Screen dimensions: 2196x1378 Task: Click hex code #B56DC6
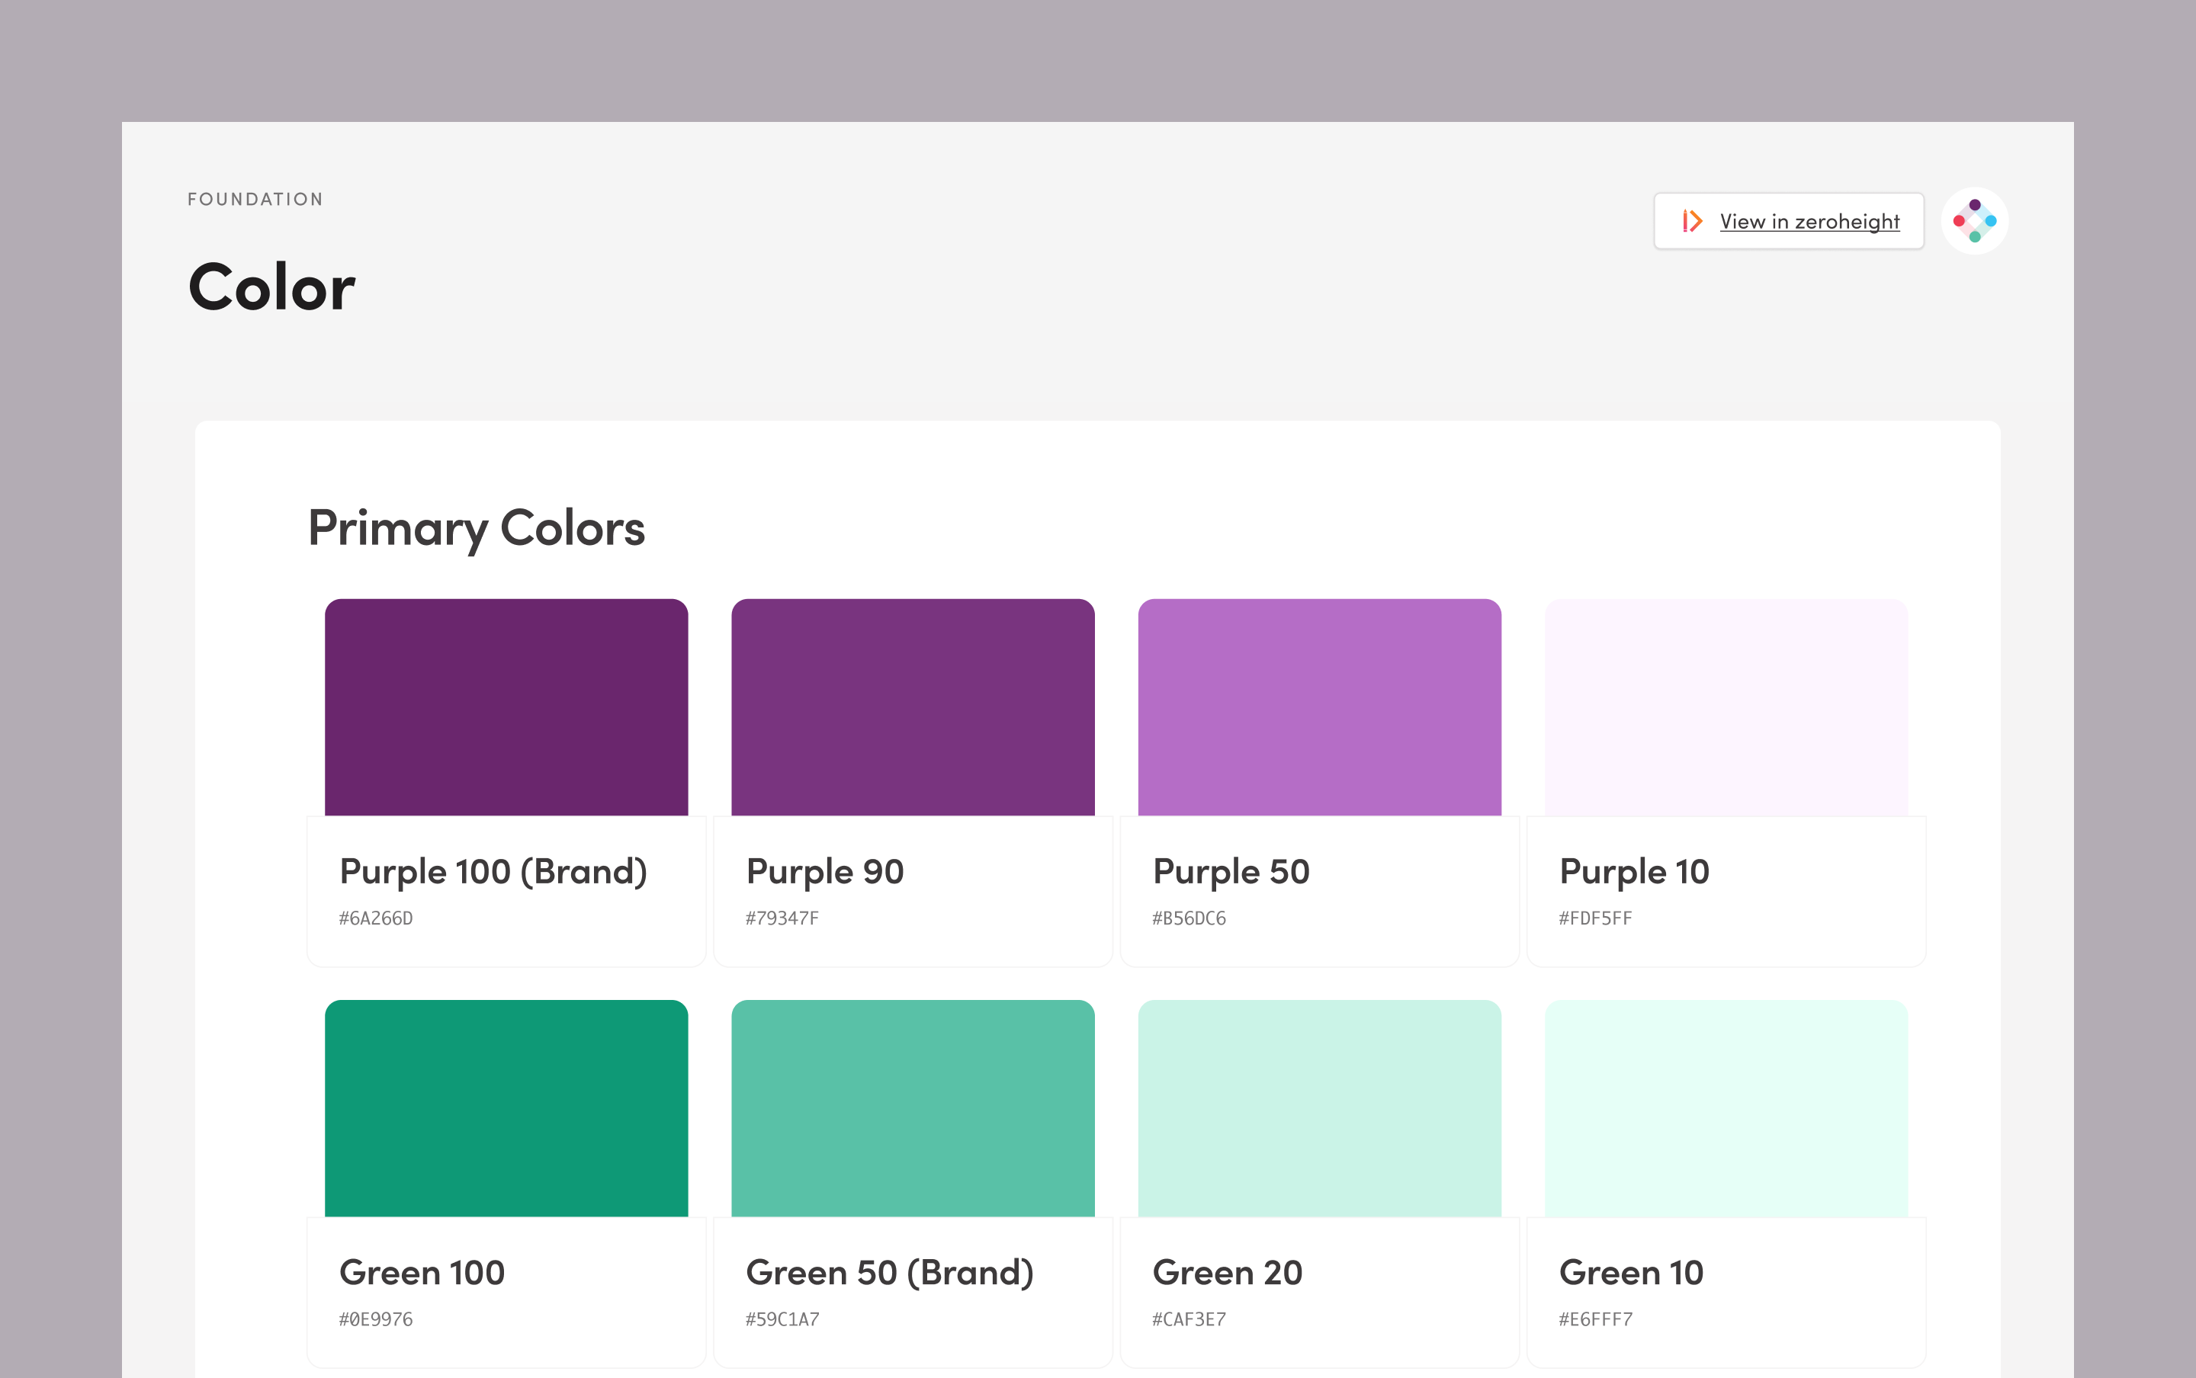pos(1189,918)
